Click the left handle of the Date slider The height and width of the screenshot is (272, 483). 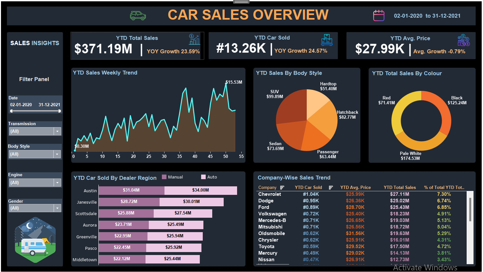(x=11, y=111)
